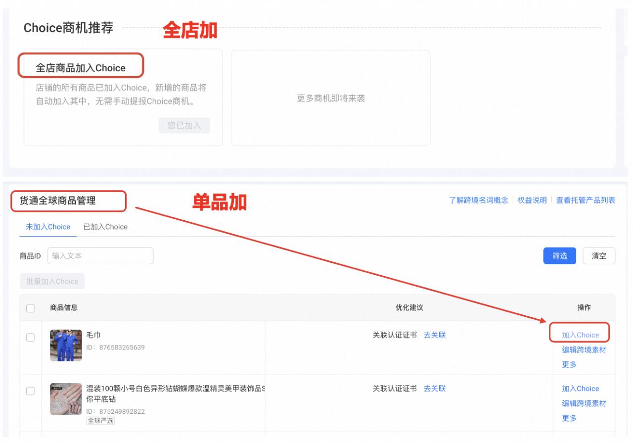Screen dimensions: 633x443
Task: Focus the 商品ID text input field
Action: pos(100,256)
